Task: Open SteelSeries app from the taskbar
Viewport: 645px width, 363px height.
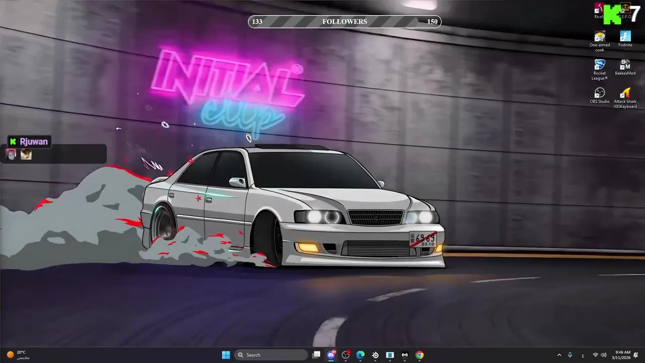Action: pos(375,355)
